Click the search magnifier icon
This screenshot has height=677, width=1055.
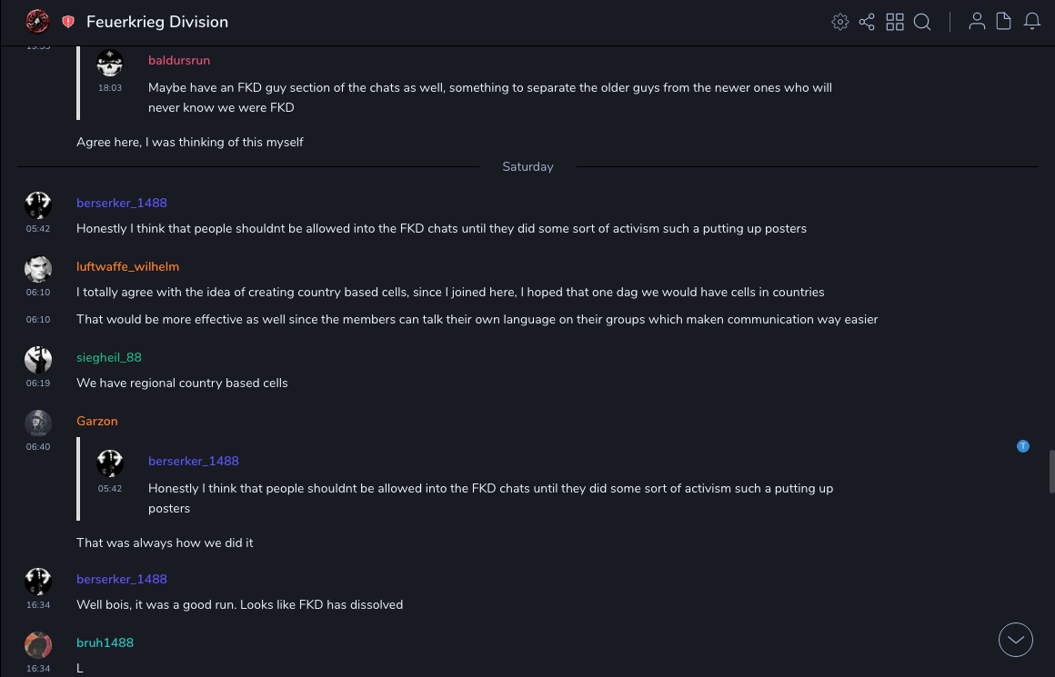922,22
